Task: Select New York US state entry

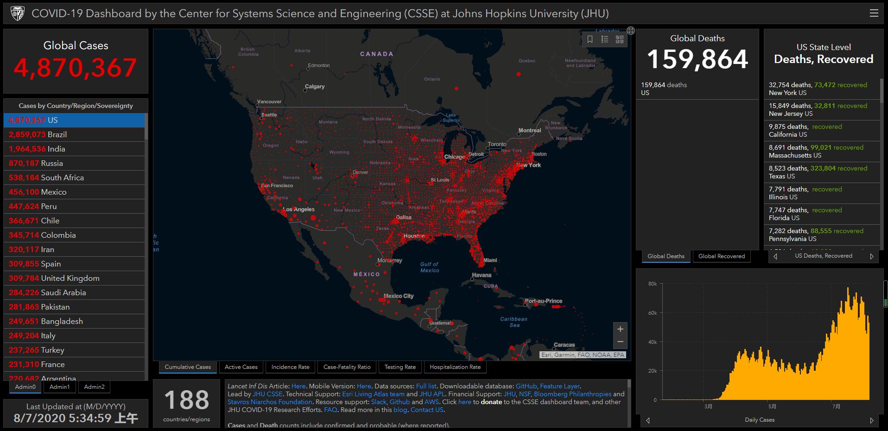Action: click(x=822, y=89)
